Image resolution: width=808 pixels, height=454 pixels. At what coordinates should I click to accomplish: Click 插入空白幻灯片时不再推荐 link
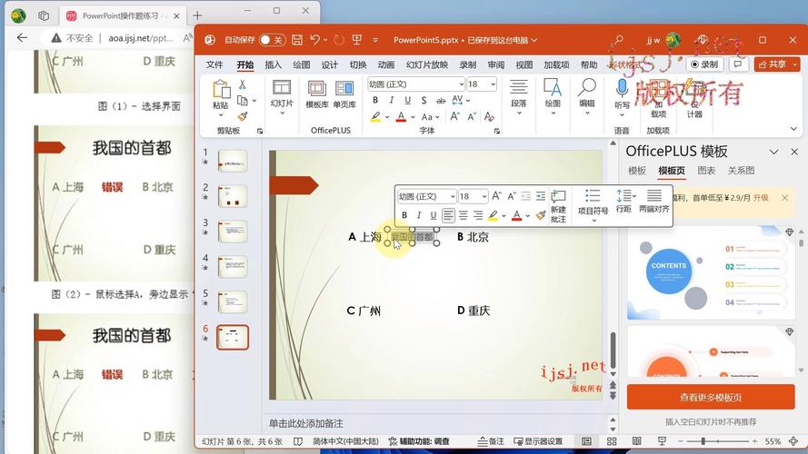coord(711,421)
